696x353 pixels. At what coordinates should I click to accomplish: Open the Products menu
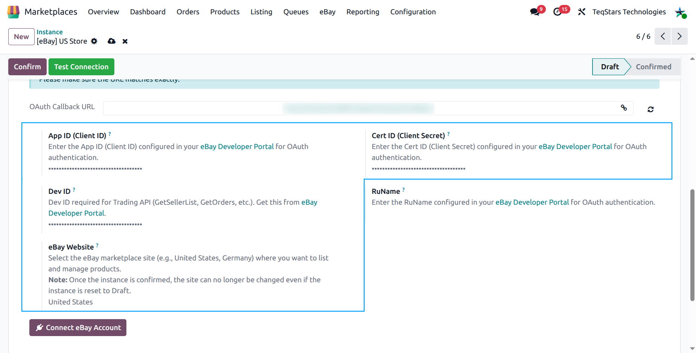click(225, 12)
